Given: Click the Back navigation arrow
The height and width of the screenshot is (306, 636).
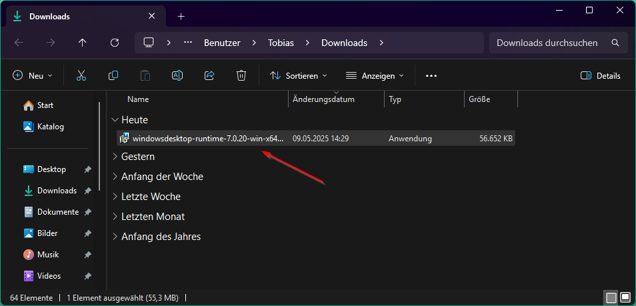Looking at the screenshot, I should 19,43.
